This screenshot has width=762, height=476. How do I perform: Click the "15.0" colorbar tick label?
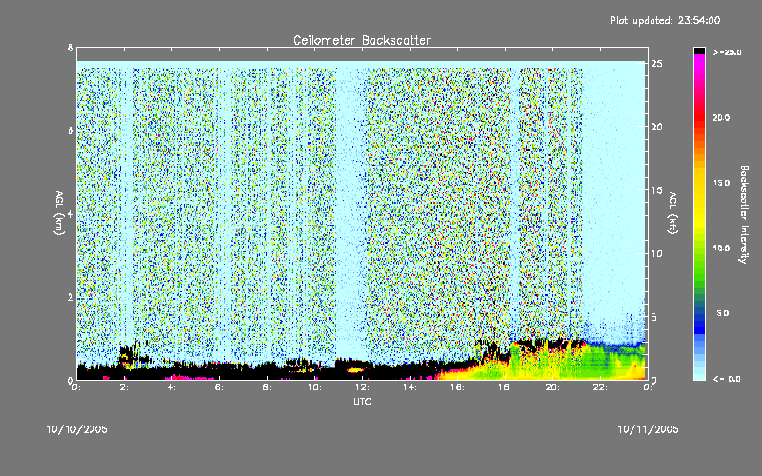click(721, 183)
